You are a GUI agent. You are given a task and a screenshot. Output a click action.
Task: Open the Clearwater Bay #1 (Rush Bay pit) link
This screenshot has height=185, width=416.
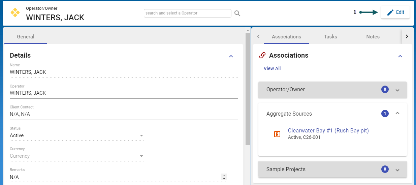(328, 131)
